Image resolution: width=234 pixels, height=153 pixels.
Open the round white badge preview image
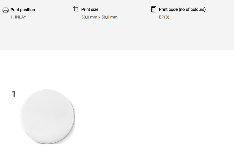click(48, 116)
